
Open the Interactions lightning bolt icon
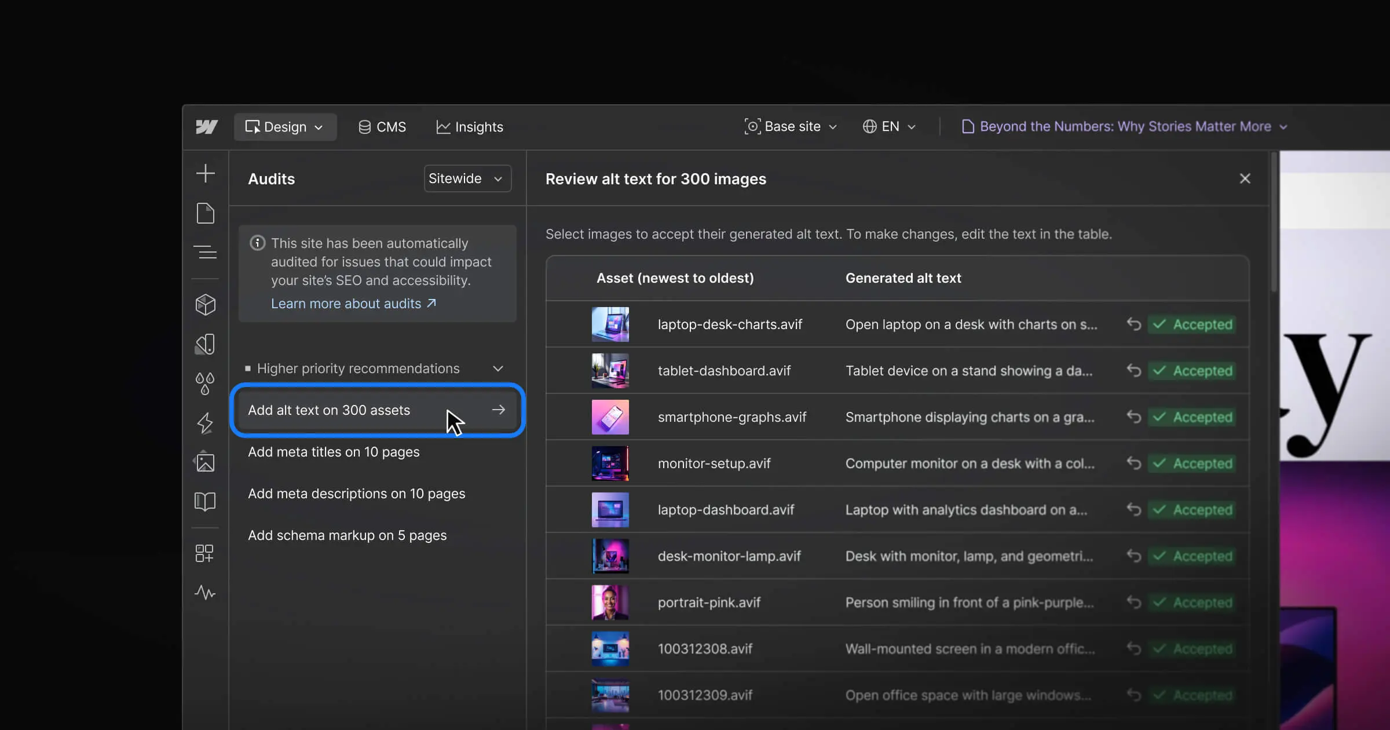tap(205, 423)
